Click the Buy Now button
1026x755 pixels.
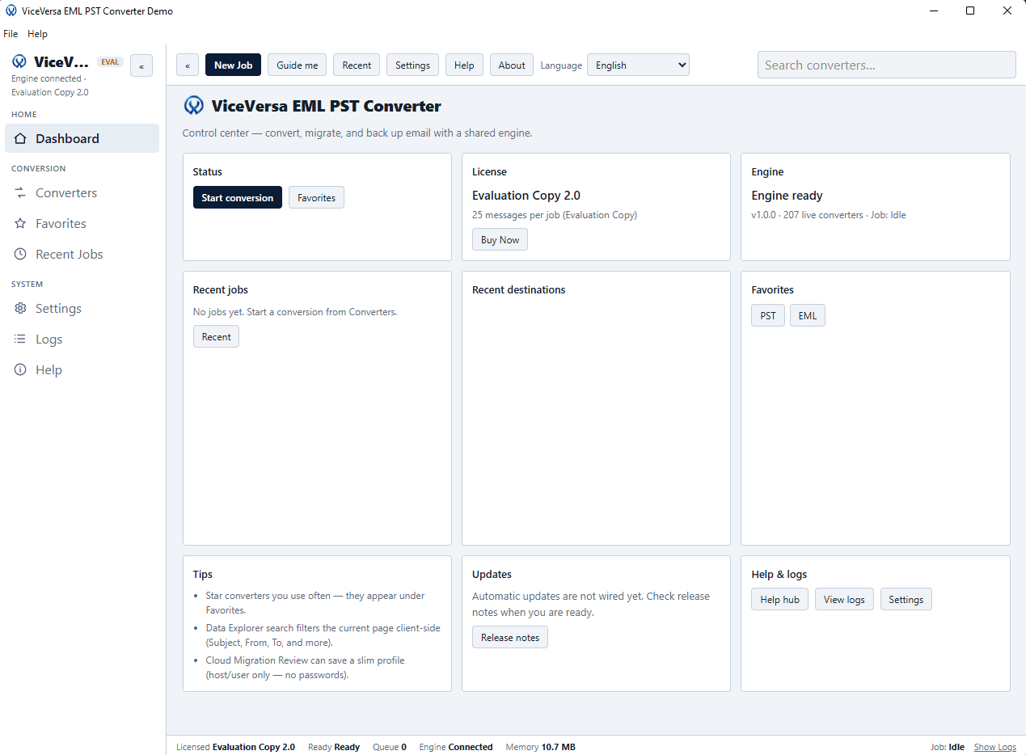(x=500, y=239)
